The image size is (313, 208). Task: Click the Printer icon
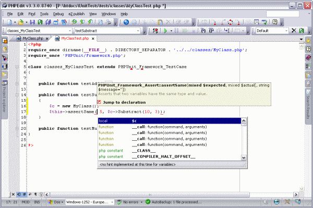108,22
